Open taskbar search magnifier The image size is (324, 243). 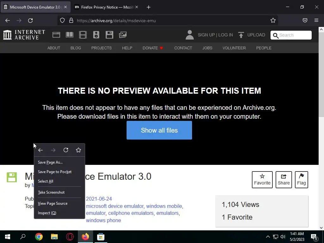click(x=23, y=236)
